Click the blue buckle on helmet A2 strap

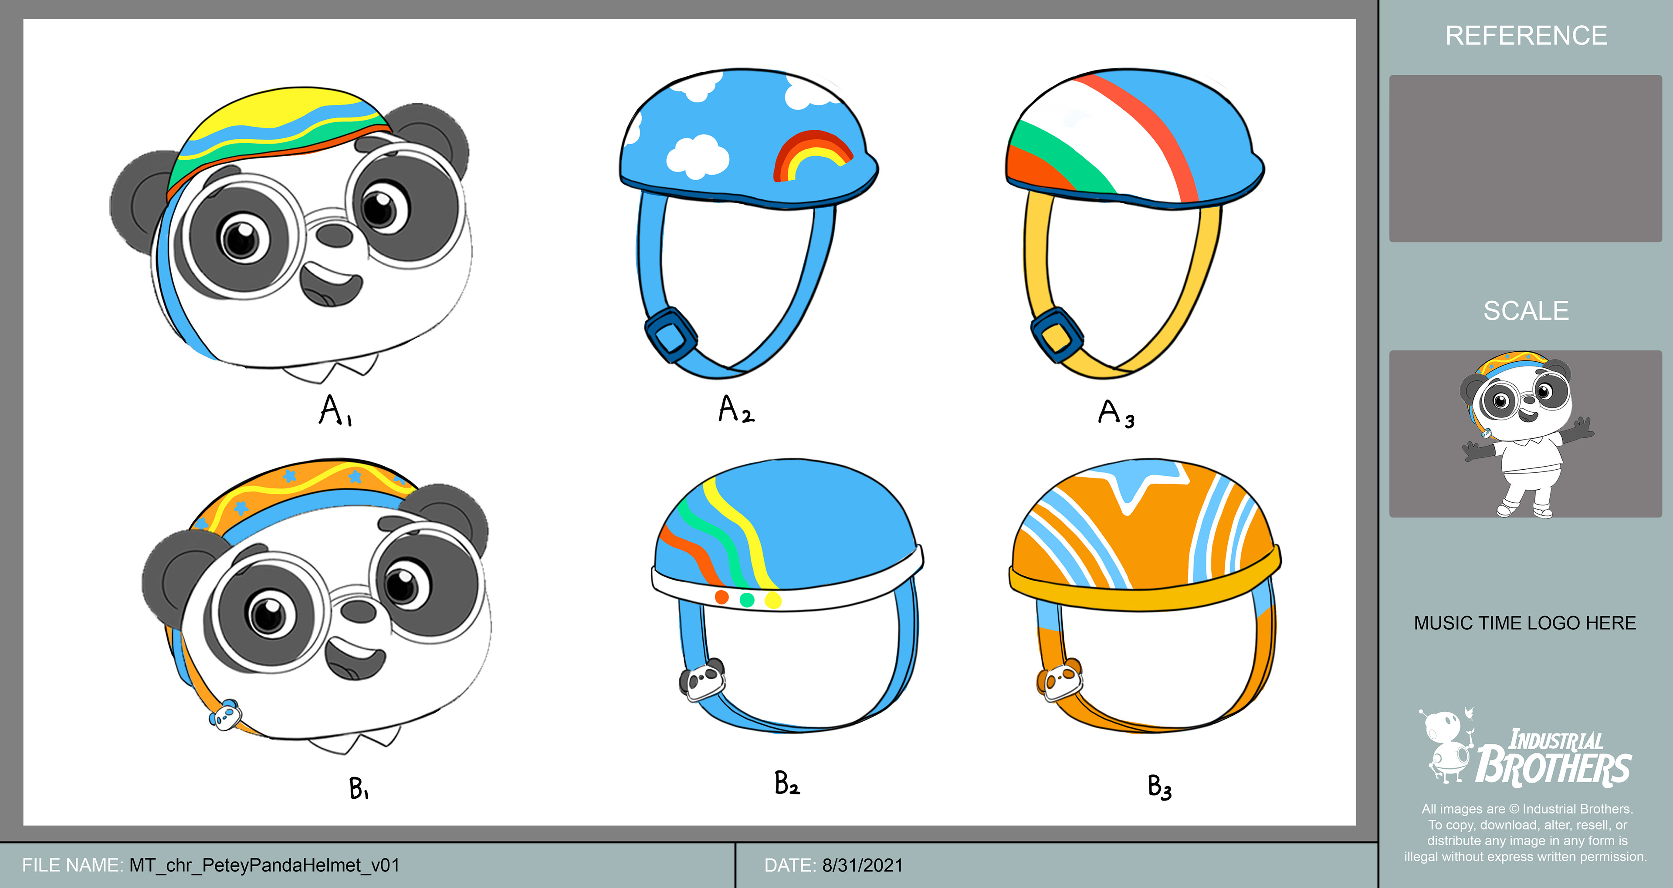click(670, 336)
